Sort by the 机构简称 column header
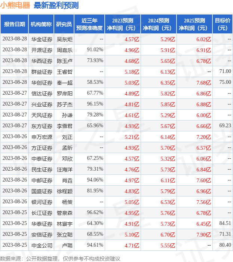Screen dimensions: 233x262 click(41, 24)
